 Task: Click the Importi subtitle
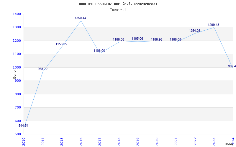pyautogui.click(x=118, y=10)
